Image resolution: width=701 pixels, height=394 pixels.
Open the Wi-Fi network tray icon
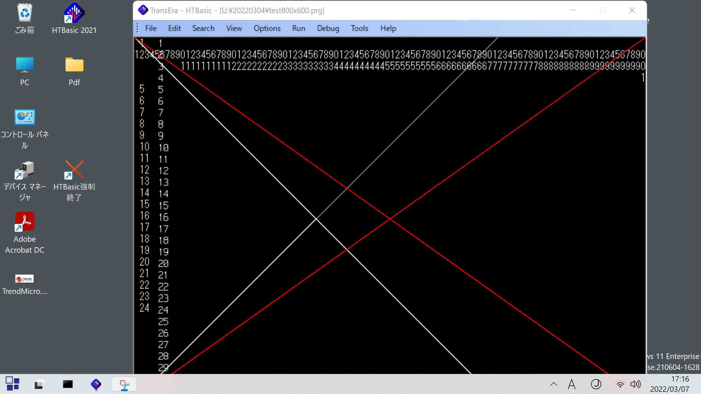click(620, 384)
